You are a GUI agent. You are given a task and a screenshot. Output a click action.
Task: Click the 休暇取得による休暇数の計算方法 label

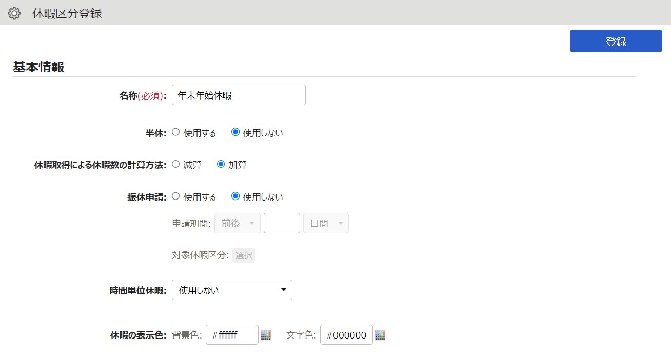tap(101, 165)
